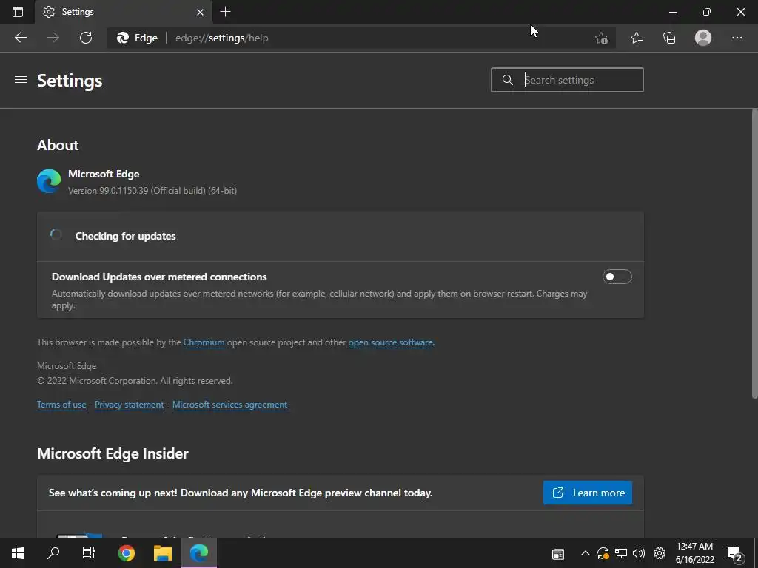Open the Collections panel

(x=669, y=38)
